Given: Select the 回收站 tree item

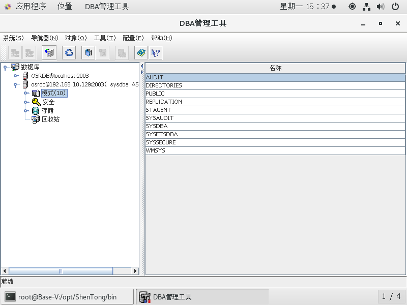Looking at the screenshot, I should pyautogui.click(x=50, y=119).
